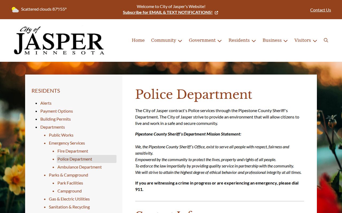Open the Fire Department sidebar link

pos(73,151)
